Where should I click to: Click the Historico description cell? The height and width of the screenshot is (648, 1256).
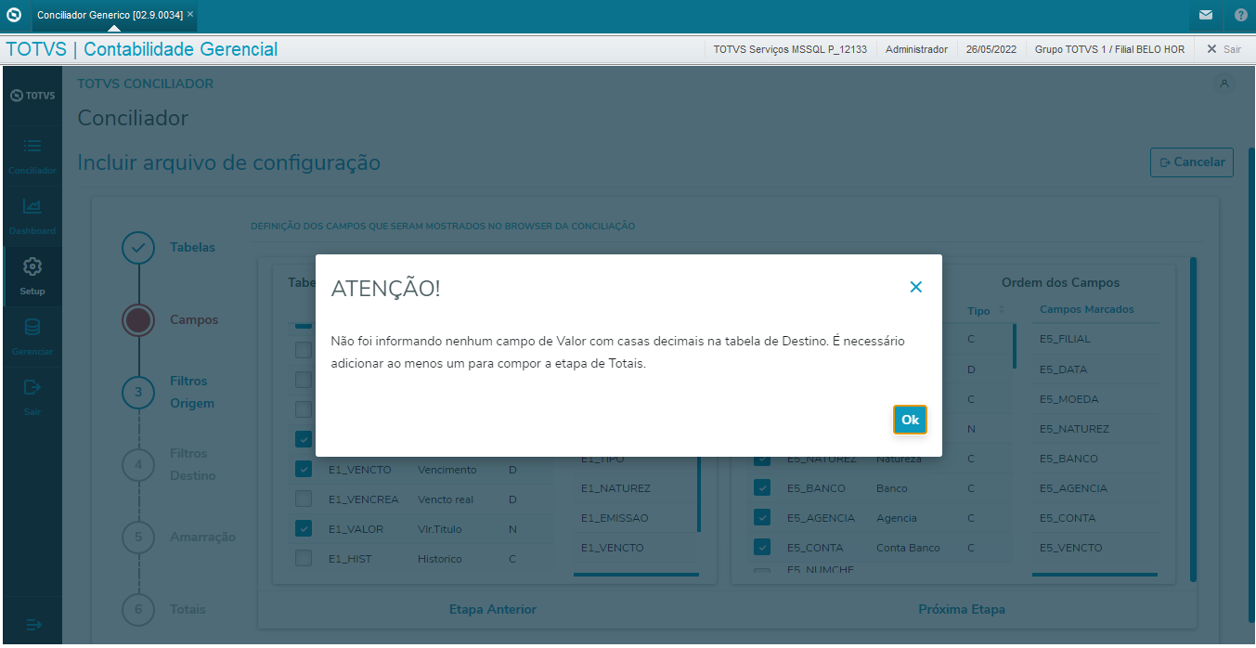tap(441, 559)
